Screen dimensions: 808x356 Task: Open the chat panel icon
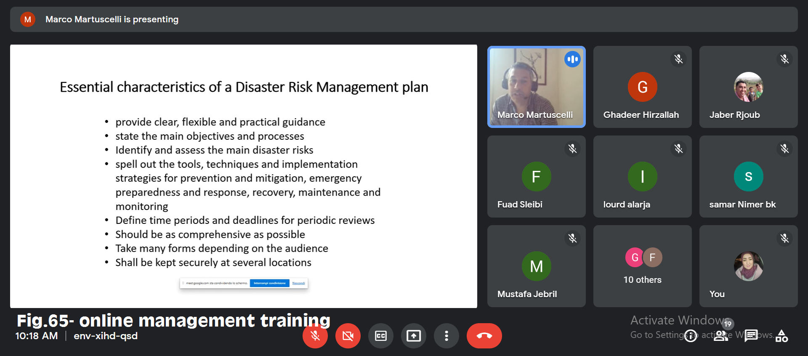(751, 336)
